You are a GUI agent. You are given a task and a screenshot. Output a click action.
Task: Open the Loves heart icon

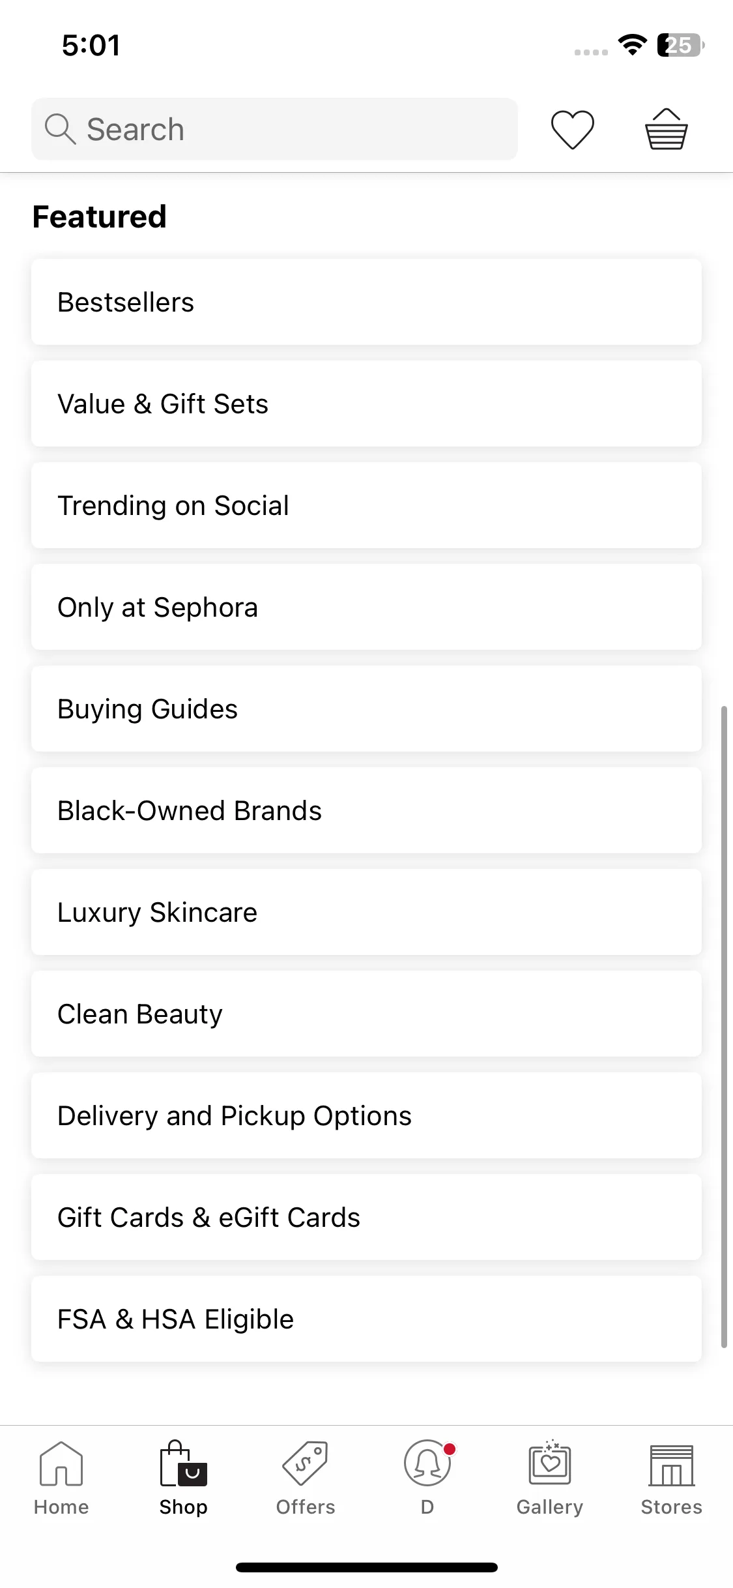[x=573, y=130]
